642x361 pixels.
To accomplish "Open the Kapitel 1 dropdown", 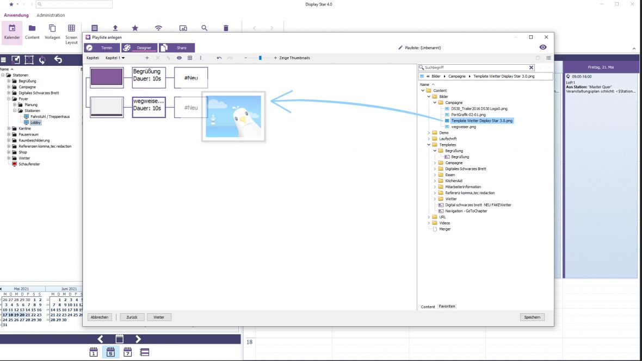I will 115,58.
